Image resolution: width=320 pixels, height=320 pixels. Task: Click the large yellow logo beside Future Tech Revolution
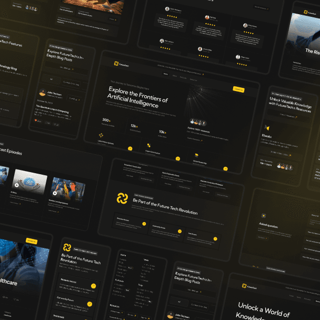(122, 198)
